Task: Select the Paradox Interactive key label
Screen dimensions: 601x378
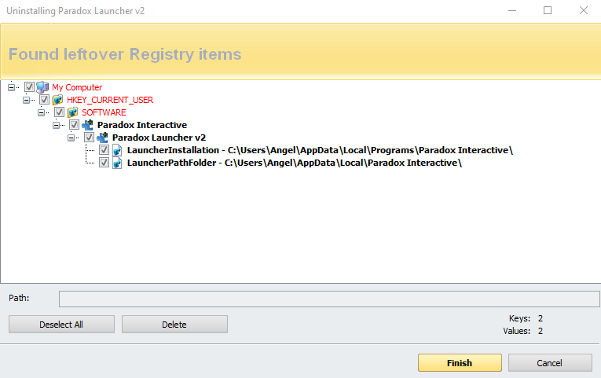Action: click(142, 125)
